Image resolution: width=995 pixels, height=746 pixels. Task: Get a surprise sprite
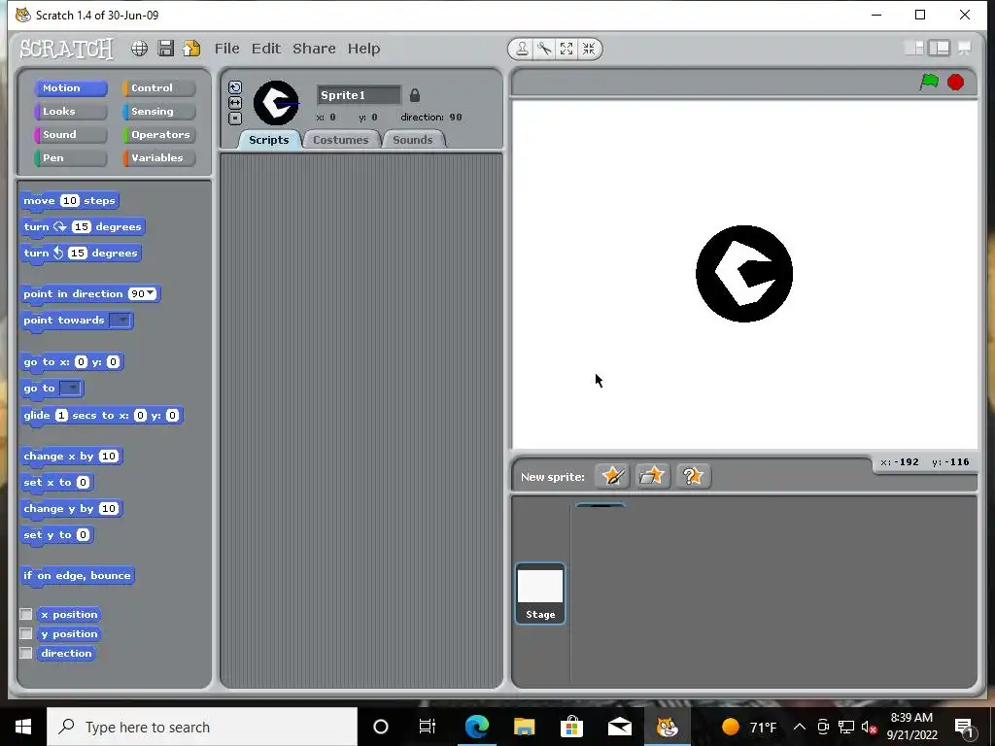point(693,476)
